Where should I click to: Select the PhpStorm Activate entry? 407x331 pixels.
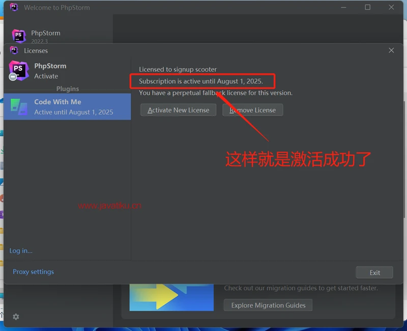coord(50,71)
